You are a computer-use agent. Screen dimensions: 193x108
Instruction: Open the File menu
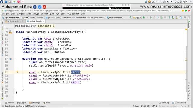[x=3, y=14]
